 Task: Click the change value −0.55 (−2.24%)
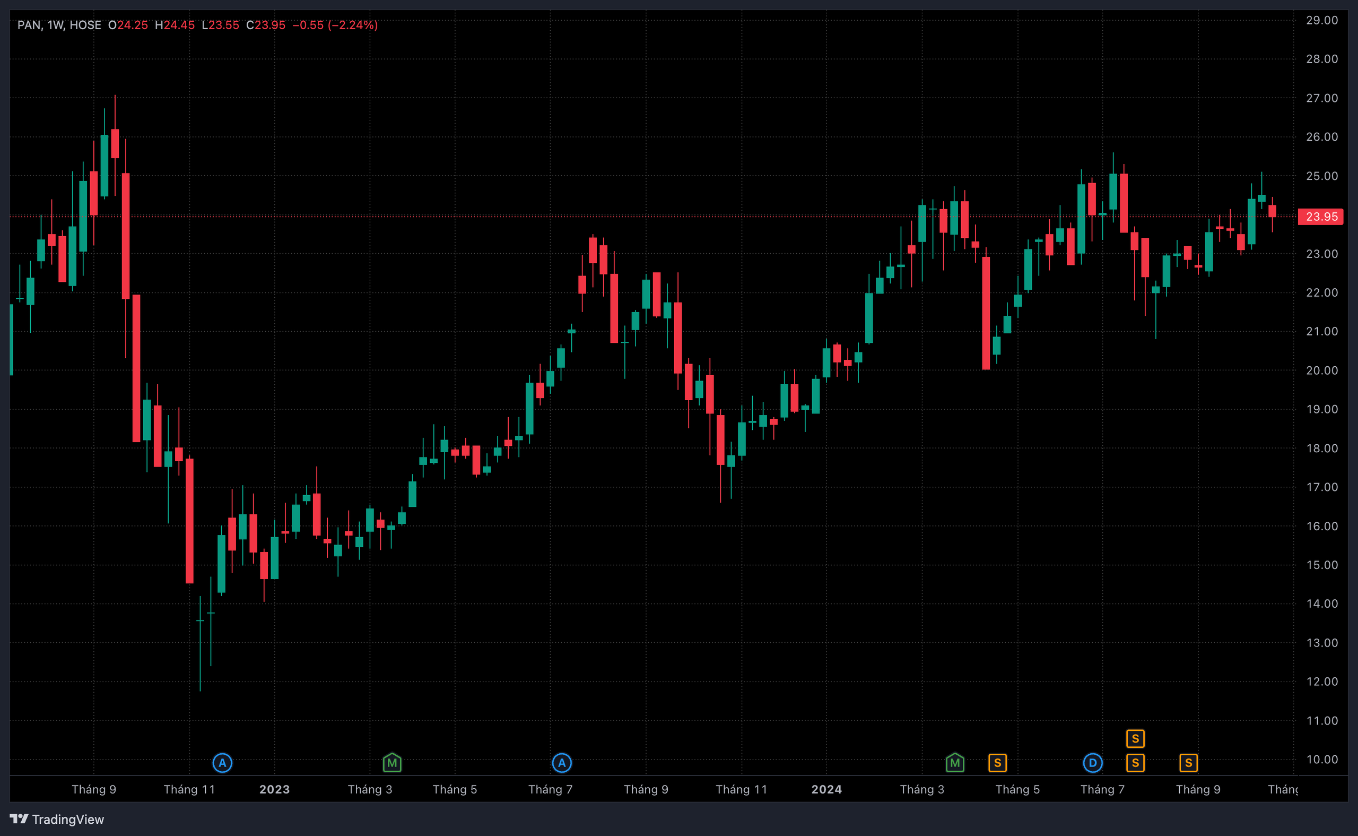coord(335,25)
